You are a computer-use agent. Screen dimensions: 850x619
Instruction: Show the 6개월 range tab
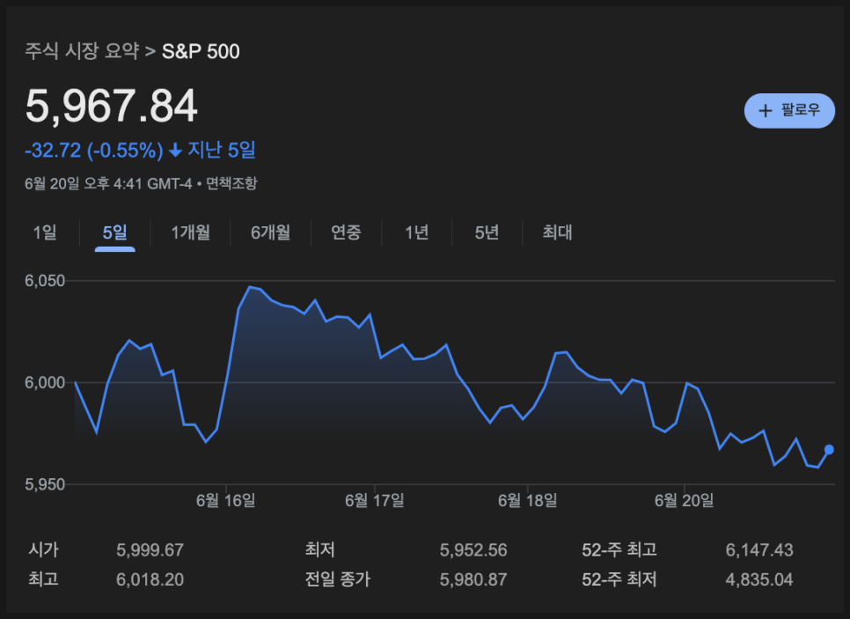pyautogui.click(x=270, y=232)
